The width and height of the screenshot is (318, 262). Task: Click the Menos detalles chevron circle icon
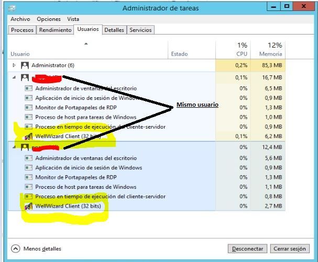(15, 248)
